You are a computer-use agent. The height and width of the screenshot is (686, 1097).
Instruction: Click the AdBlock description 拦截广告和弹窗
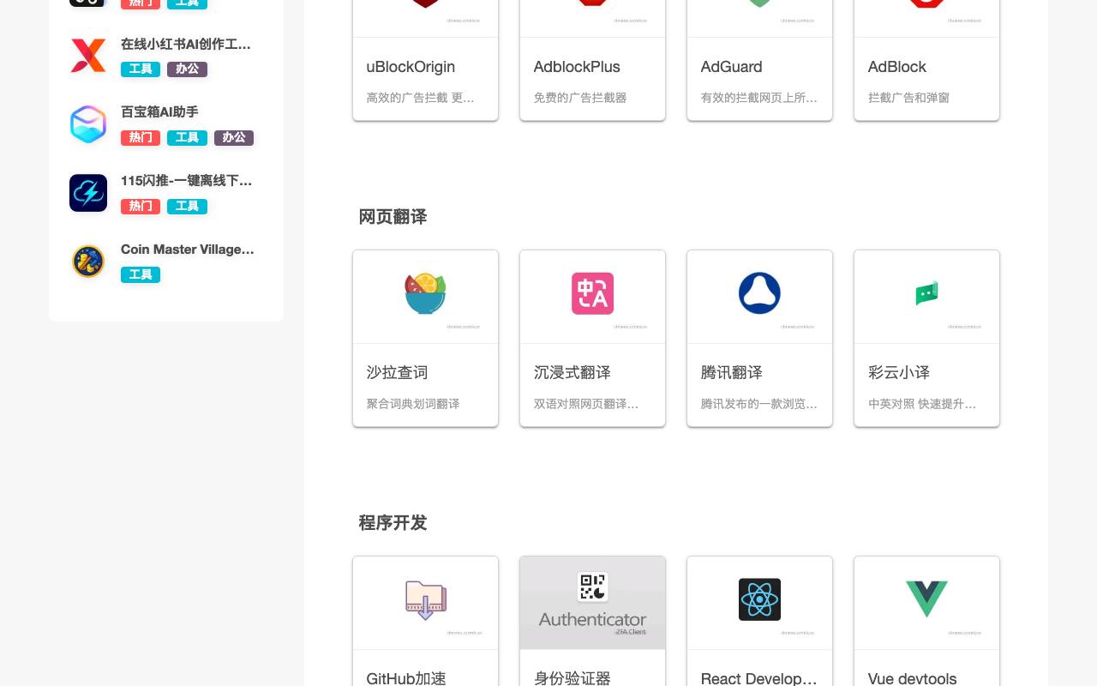coord(908,98)
